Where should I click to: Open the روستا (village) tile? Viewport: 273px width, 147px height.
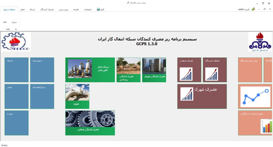pyautogui.click(x=16, y=123)
